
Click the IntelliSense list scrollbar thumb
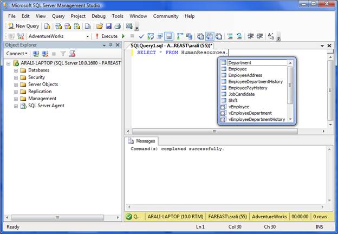tap(290, 85)
